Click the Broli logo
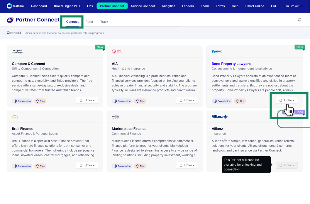This screenshot has width=310, height=204. 15,117
